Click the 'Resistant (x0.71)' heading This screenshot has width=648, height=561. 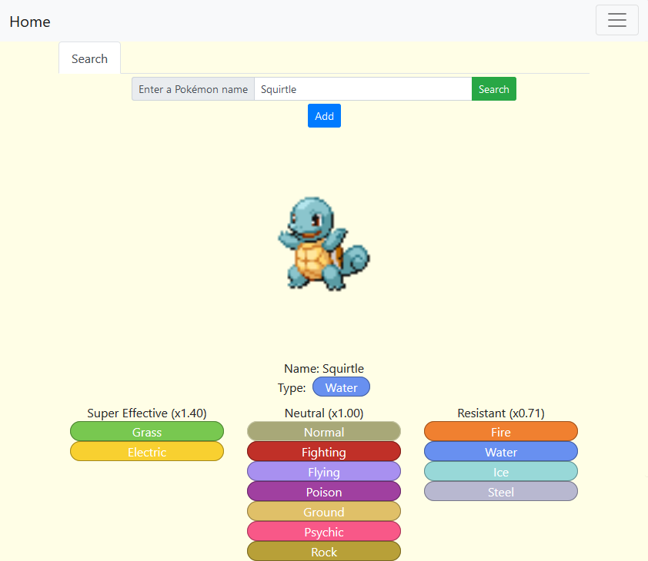pyautogui.click(x=501, y=413)
